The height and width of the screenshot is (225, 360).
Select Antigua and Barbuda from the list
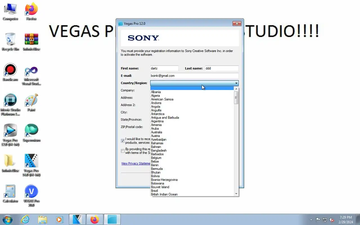pos(192,118)
